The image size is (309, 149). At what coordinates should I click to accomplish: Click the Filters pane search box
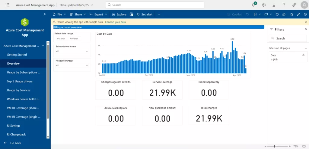coord(288,38)
